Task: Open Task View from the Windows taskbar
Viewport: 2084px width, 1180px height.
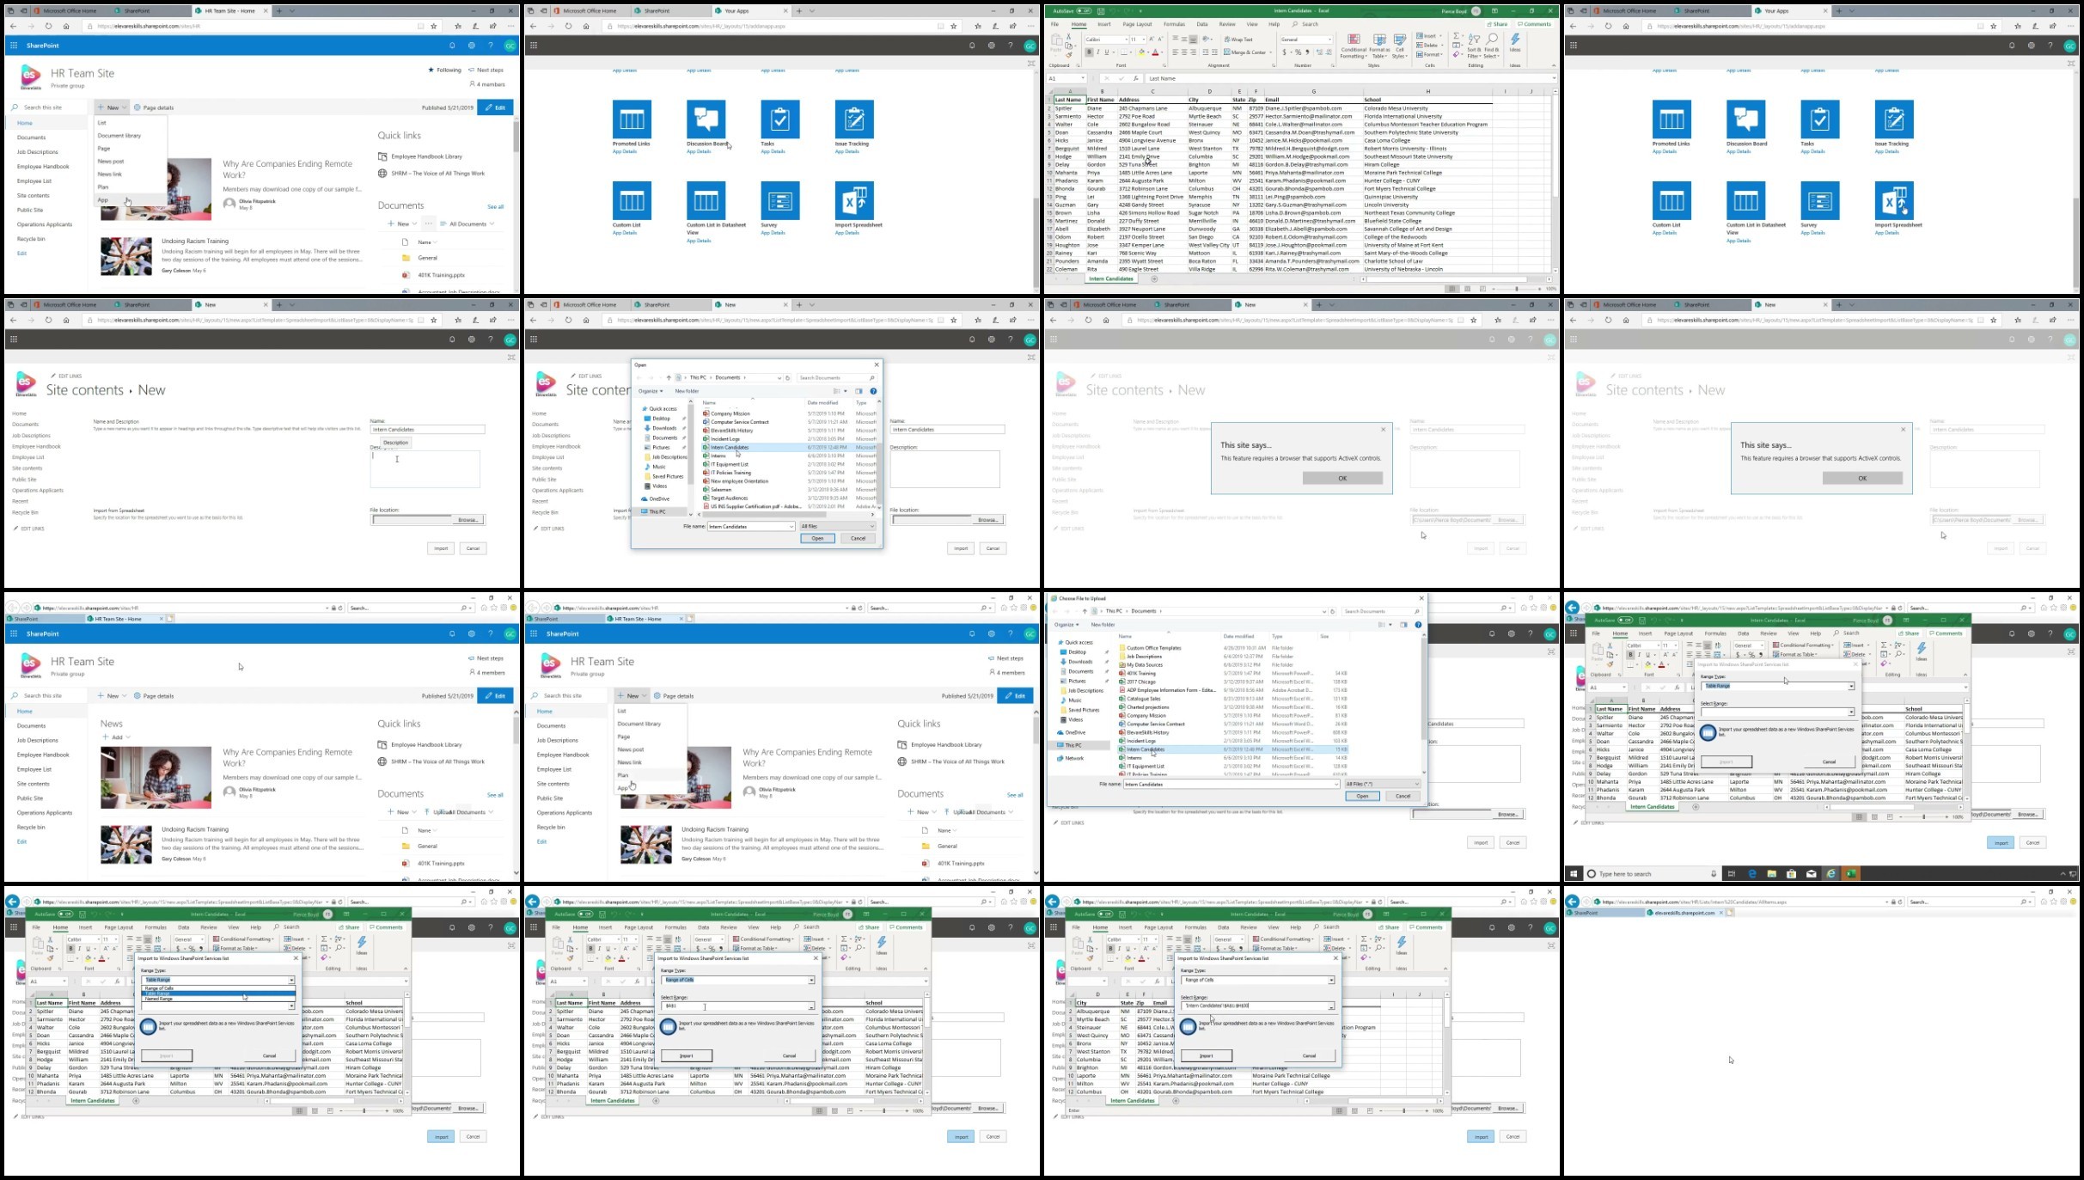Action: (1732, 874)
